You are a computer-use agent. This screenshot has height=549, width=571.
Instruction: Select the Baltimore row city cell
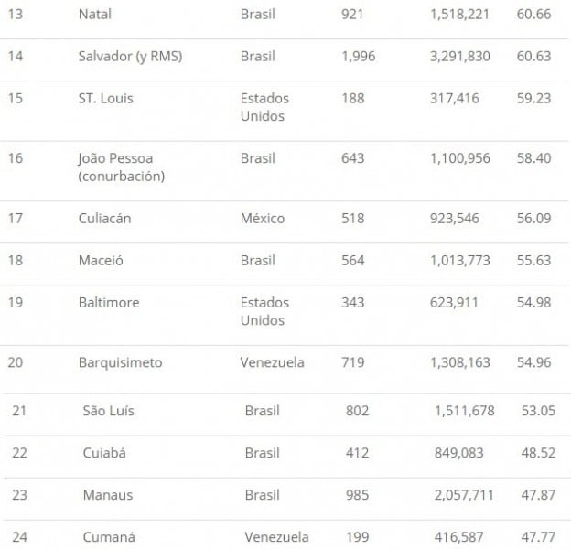coord(109,303)
